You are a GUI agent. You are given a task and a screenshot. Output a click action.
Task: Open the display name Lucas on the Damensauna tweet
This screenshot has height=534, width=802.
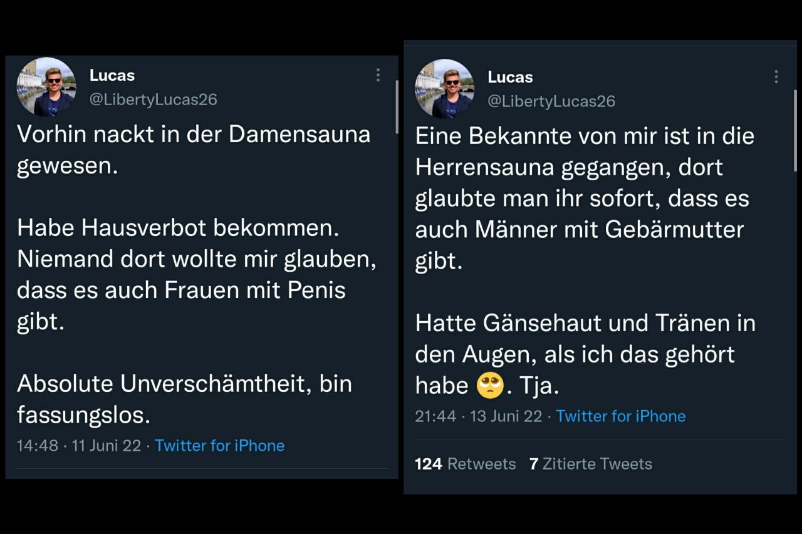coord(112,75)
